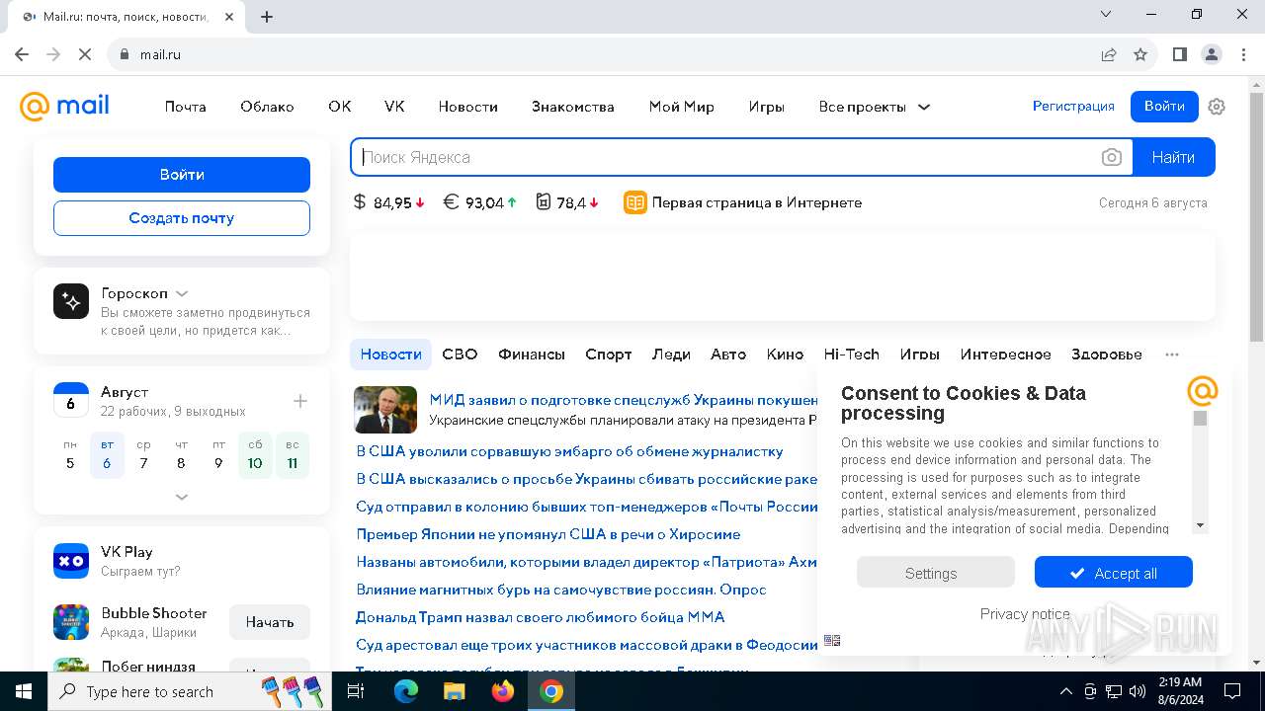Expand the Гороскоп dropdown arrow
Screen dimensions: 1265x711
[x=182, y=293]
